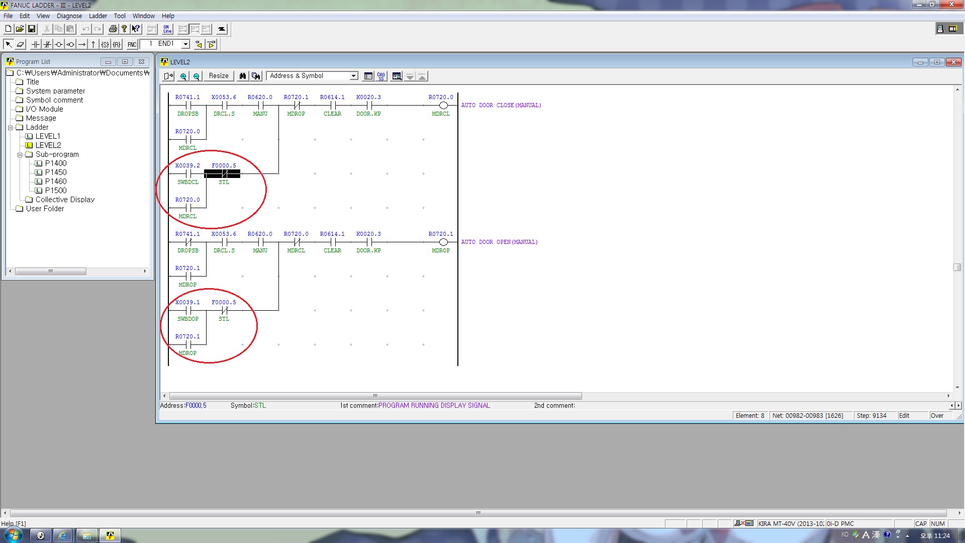This screenshot has height=543, width=965.
Task: Click the Set coil (S) tool
Action: pos(105,44)
